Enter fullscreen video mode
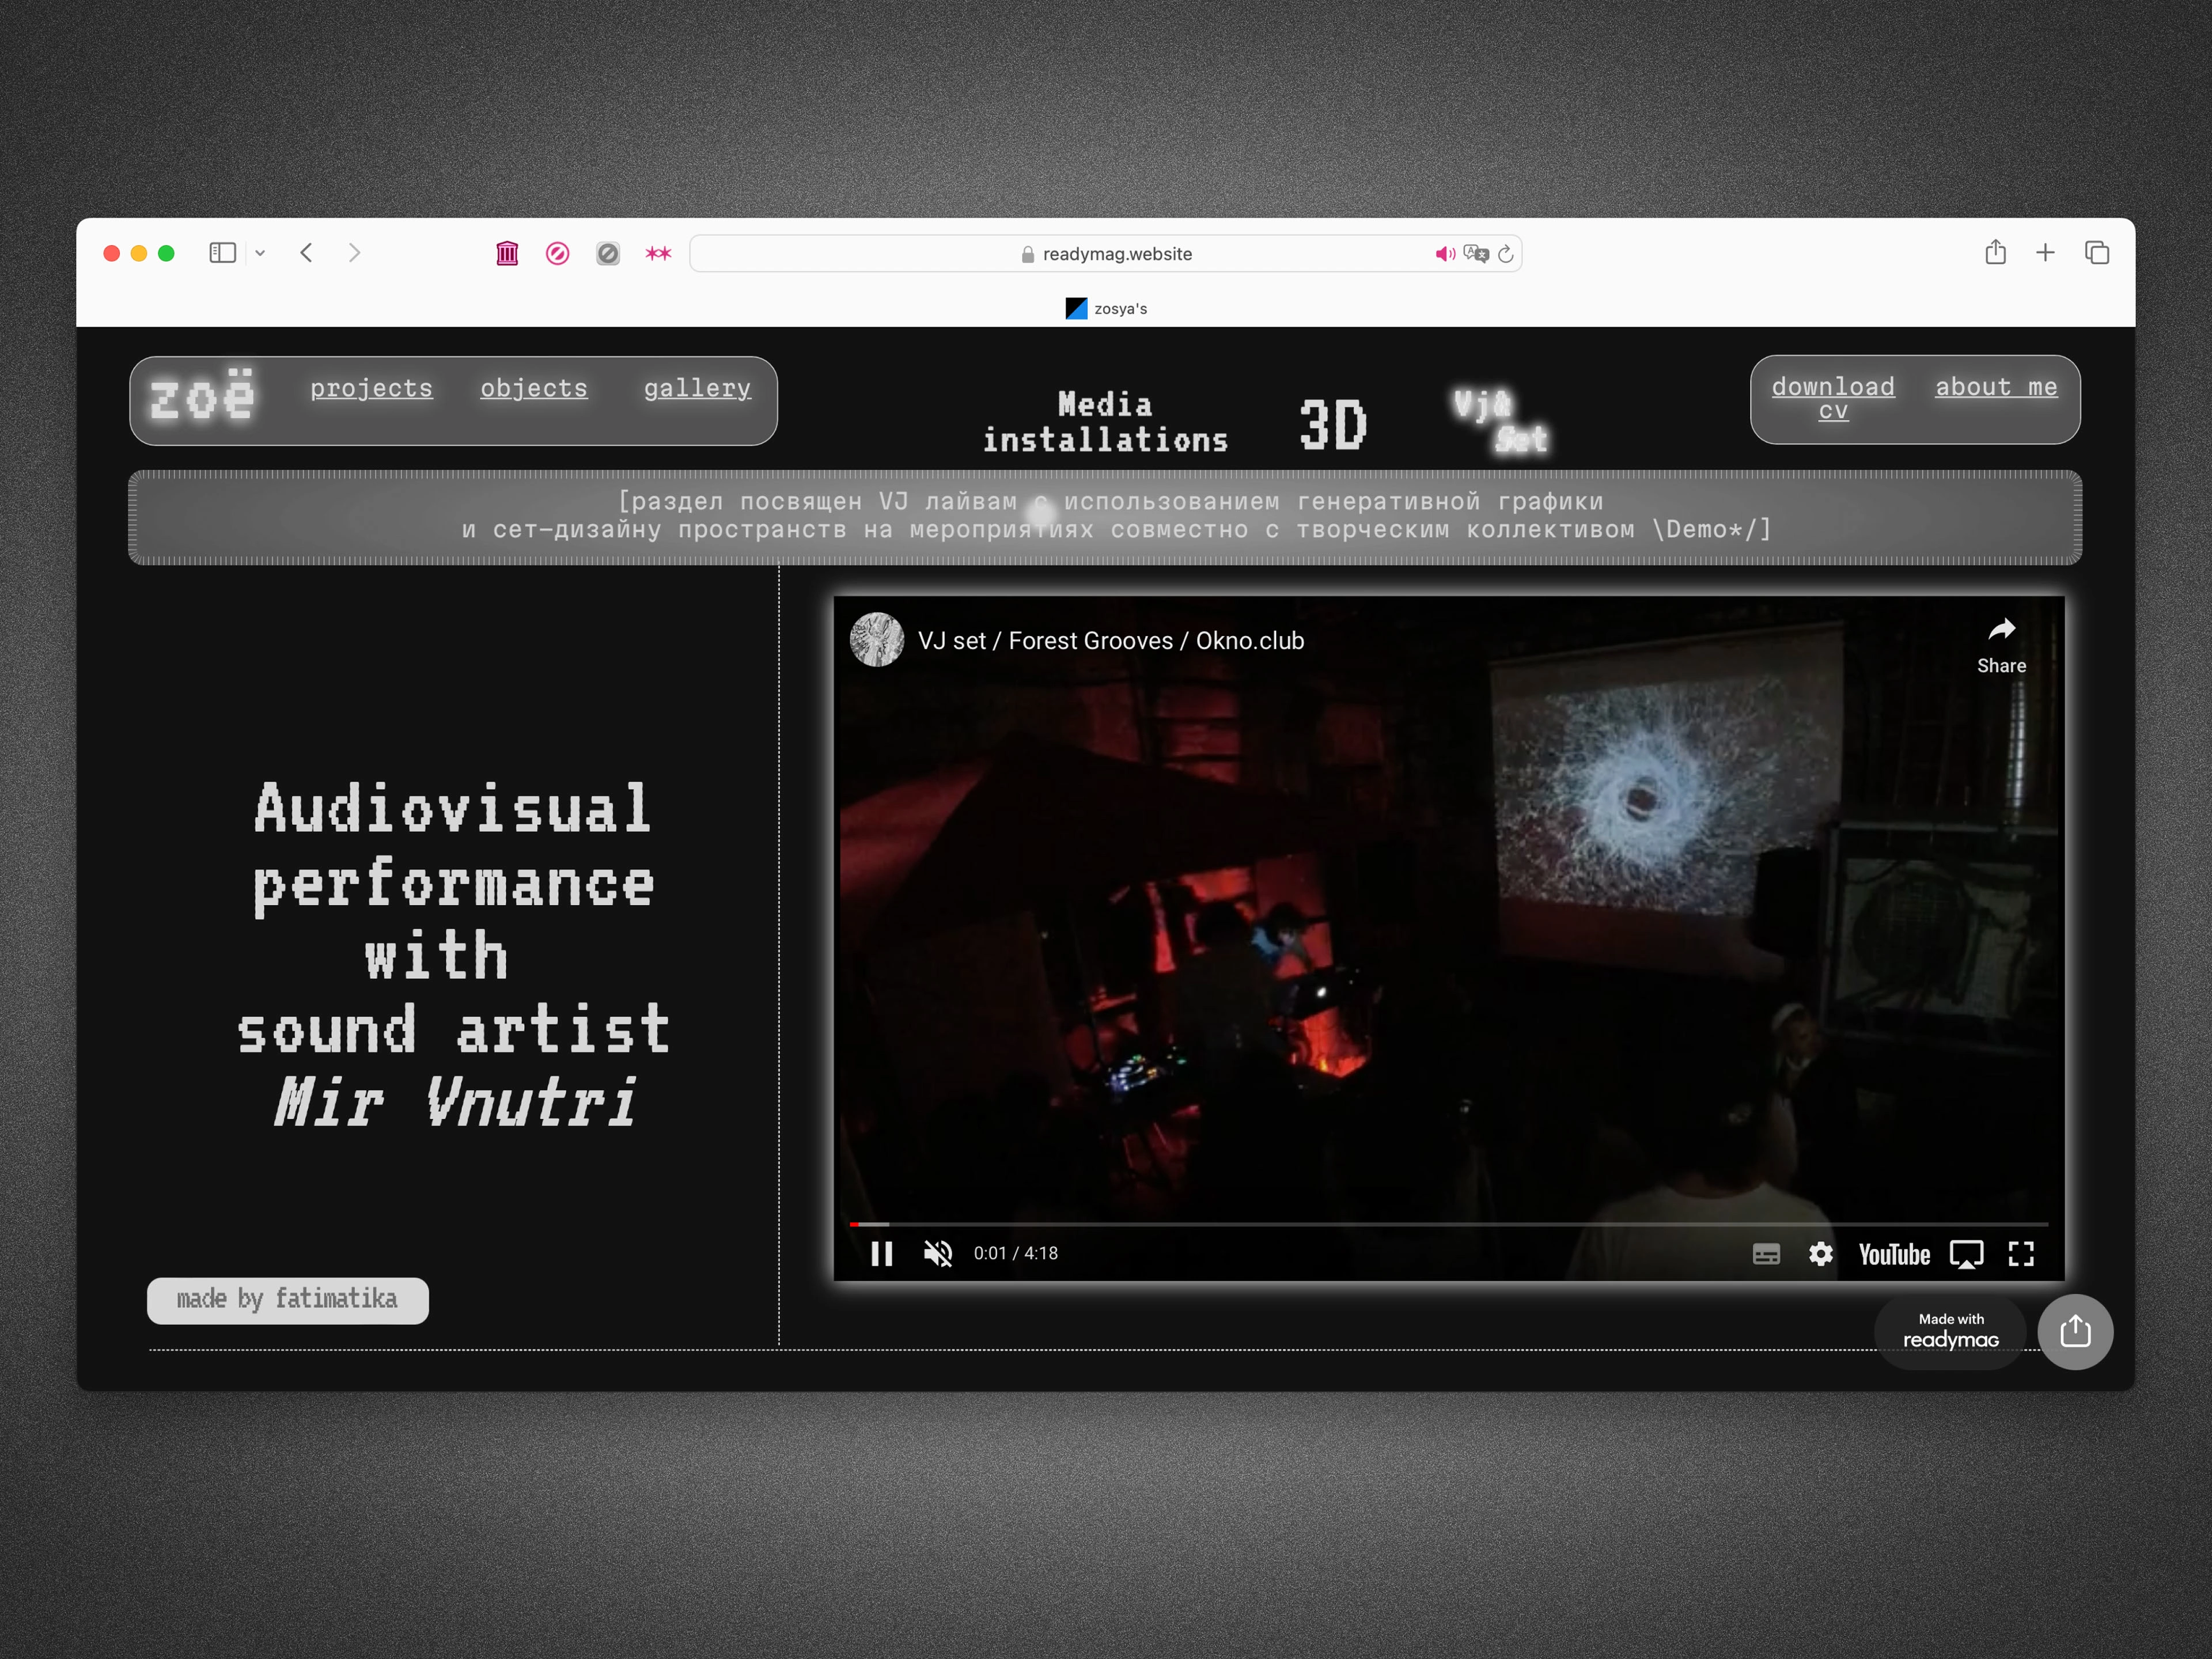Image resolution: width=2212 pixels, height=1659 pixels. pos(2021,1254)
